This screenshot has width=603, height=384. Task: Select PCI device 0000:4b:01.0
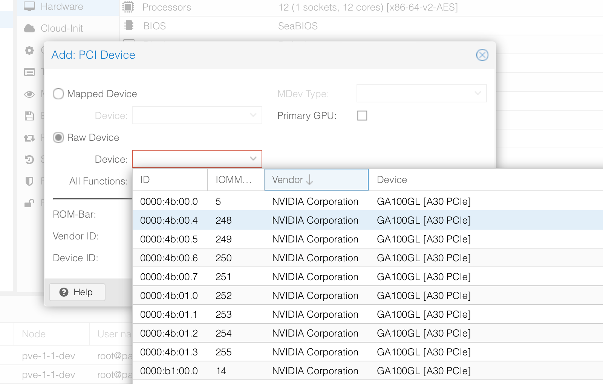point(368,296)
